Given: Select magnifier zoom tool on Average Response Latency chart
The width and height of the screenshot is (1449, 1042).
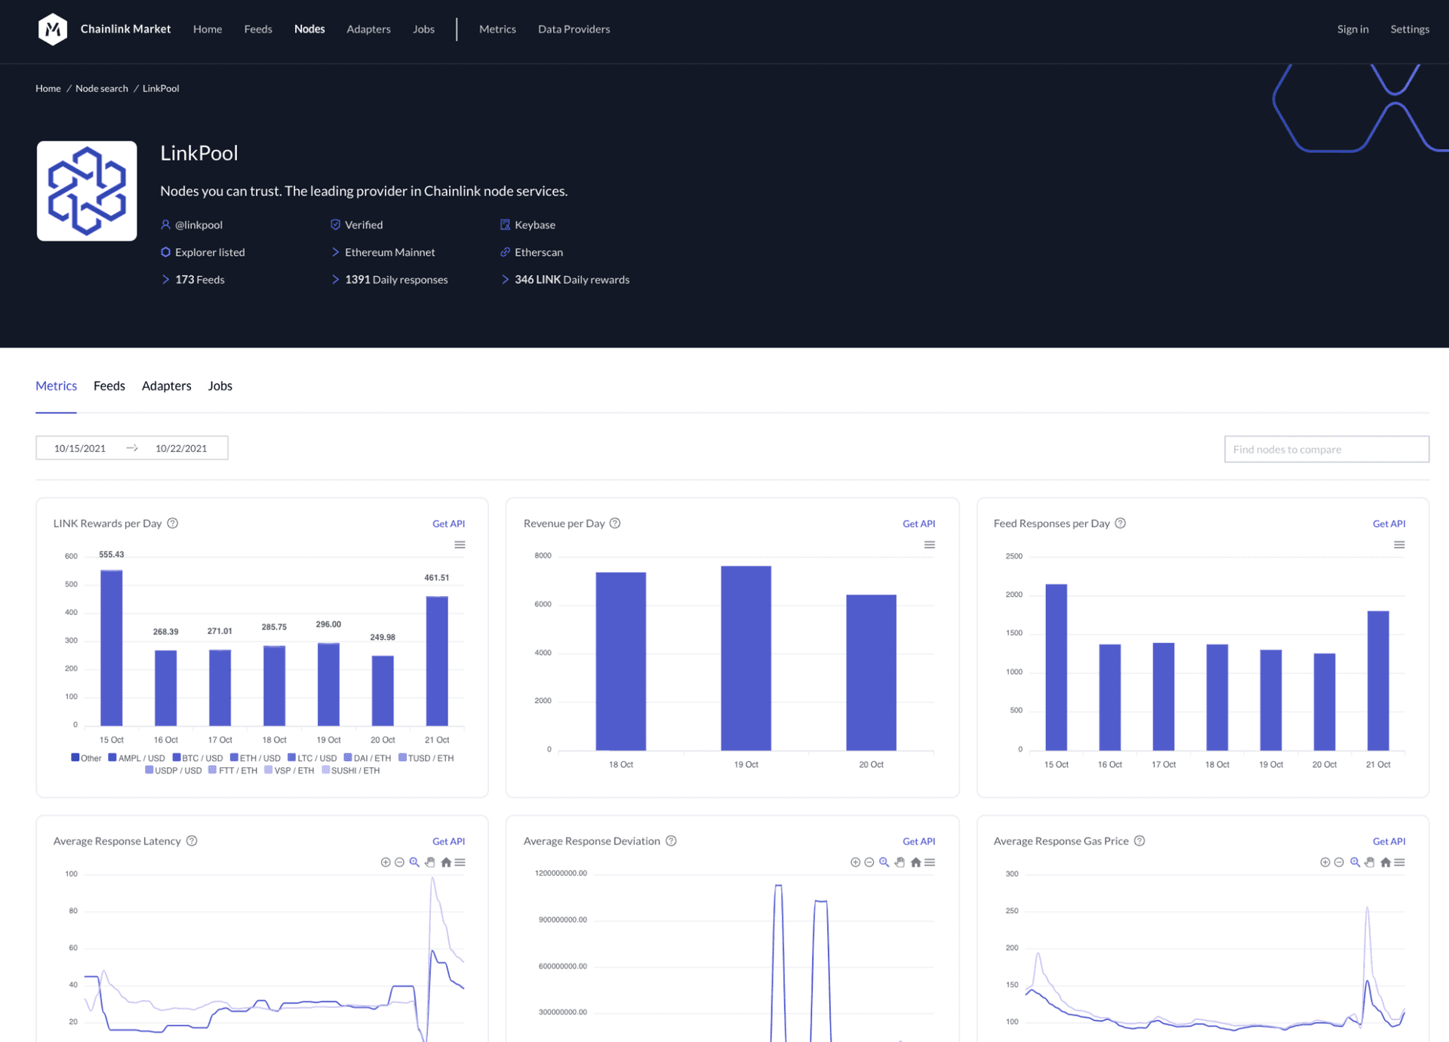Looking at the screenshot, I should [414, 862].
